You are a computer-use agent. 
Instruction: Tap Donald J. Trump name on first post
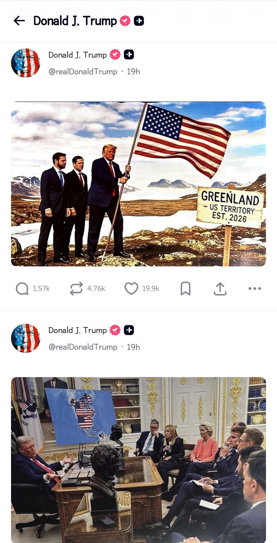click(77, 55)
